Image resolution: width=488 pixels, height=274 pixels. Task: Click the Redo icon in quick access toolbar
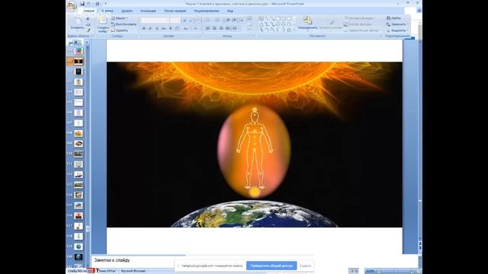click(x=97, y=4)
